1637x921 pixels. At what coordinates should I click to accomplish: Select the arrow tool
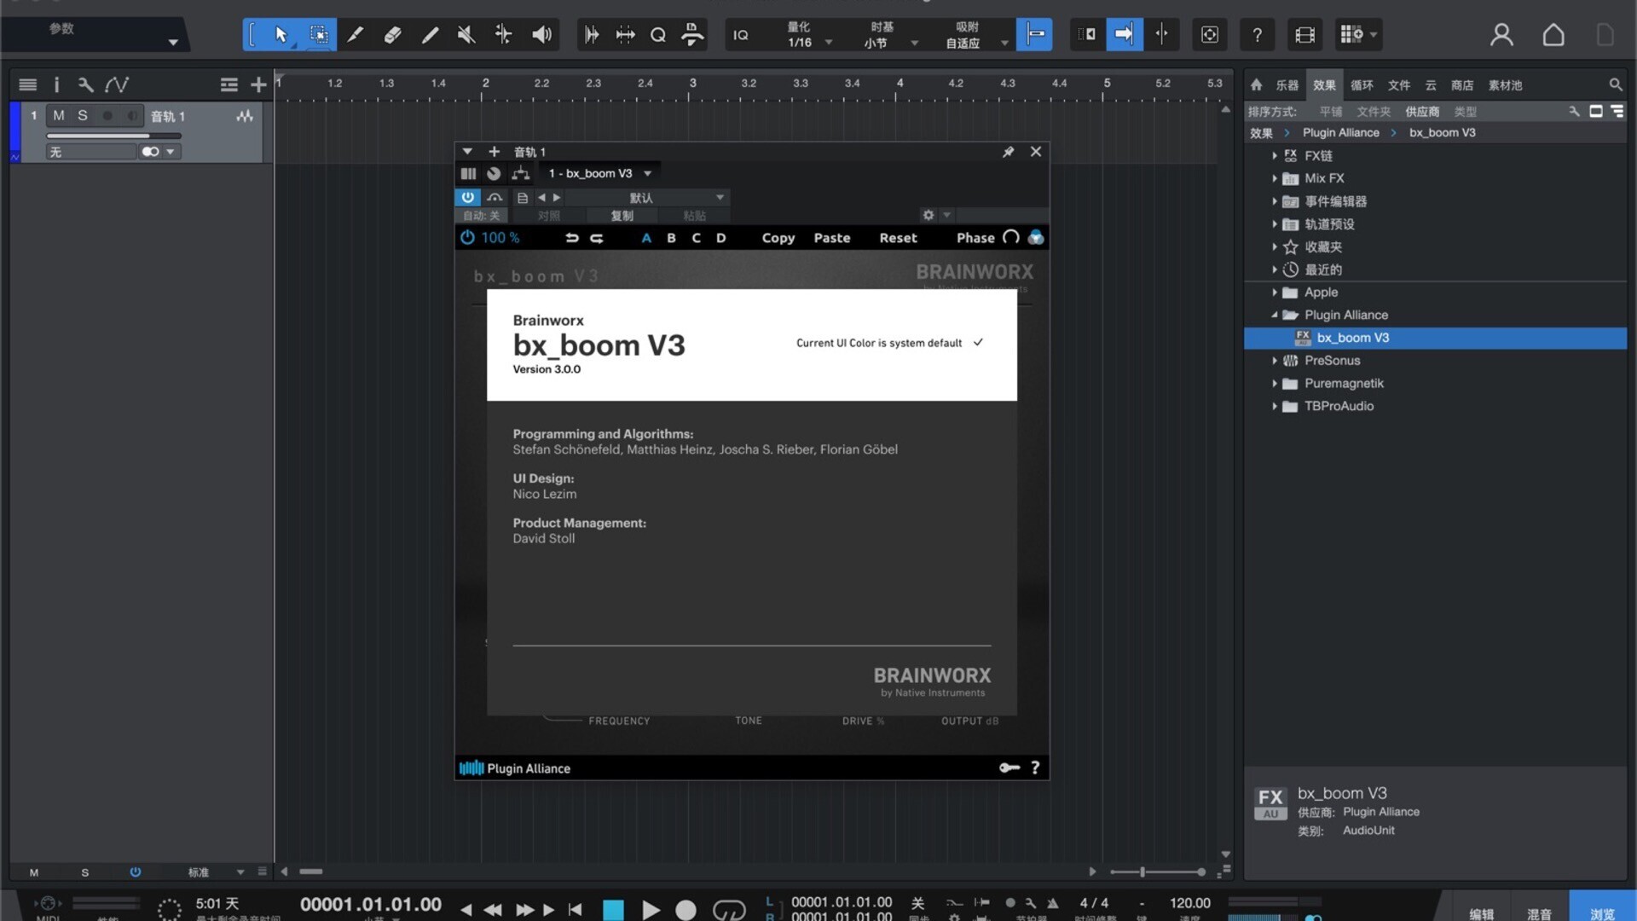coord(281,35)
